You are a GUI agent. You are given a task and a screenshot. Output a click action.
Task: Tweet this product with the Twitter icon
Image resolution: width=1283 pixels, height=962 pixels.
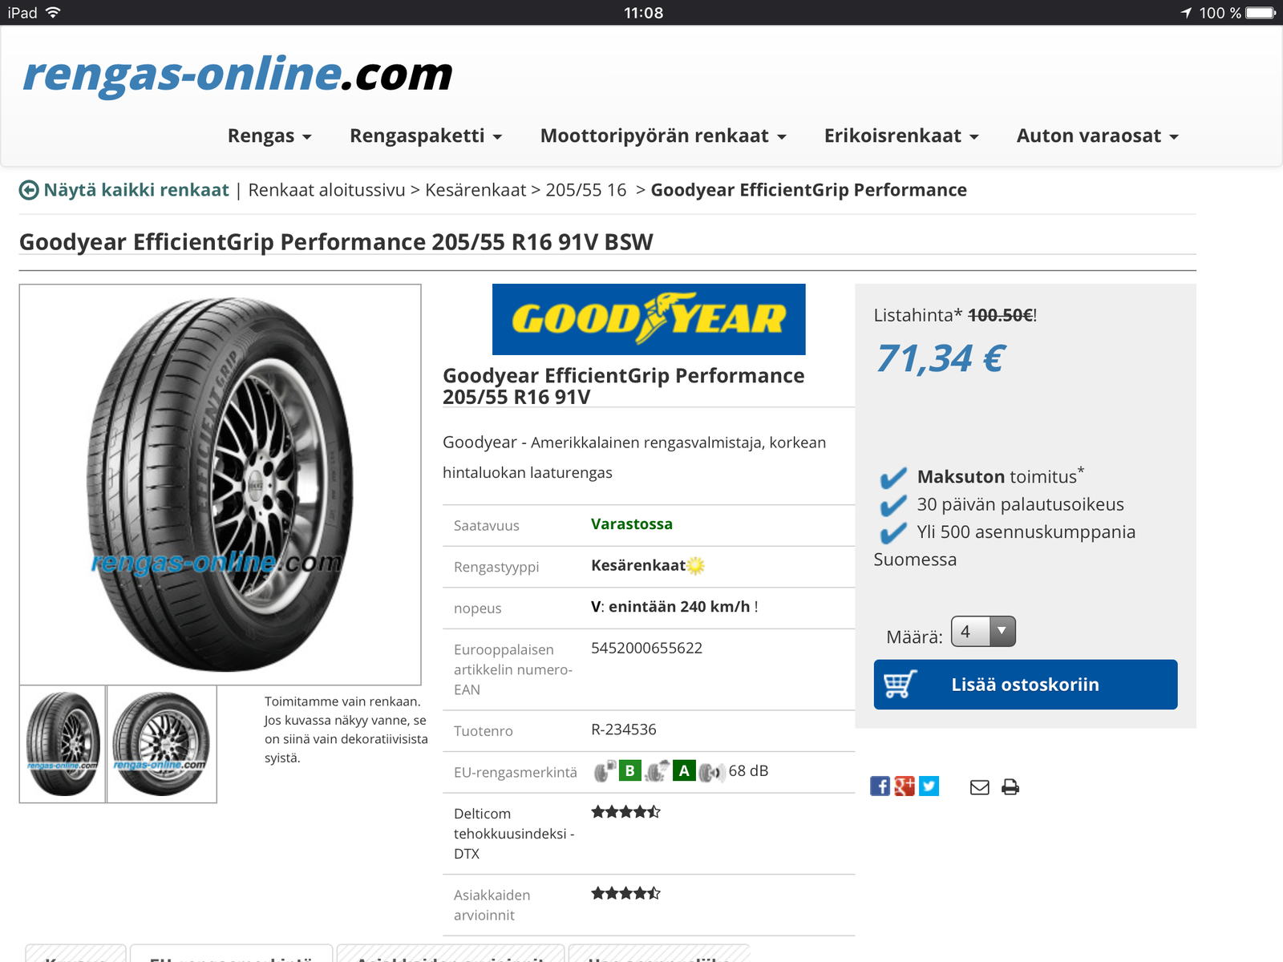click(929, 786)
